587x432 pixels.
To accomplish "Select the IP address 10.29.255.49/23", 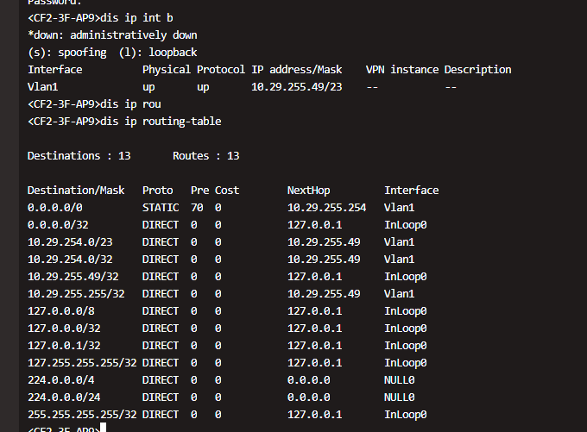I will pyautogui.click(x=296, y=87).
